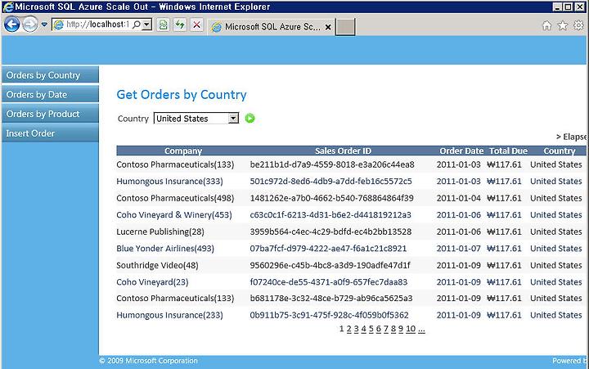Open Orders by Product menu item
Screen dimensions: 589x369
point(50,114)
